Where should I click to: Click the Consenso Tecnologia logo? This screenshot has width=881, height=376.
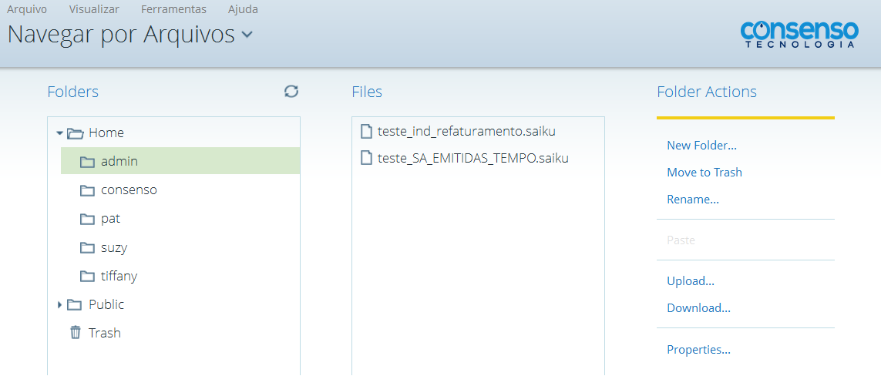799,34
